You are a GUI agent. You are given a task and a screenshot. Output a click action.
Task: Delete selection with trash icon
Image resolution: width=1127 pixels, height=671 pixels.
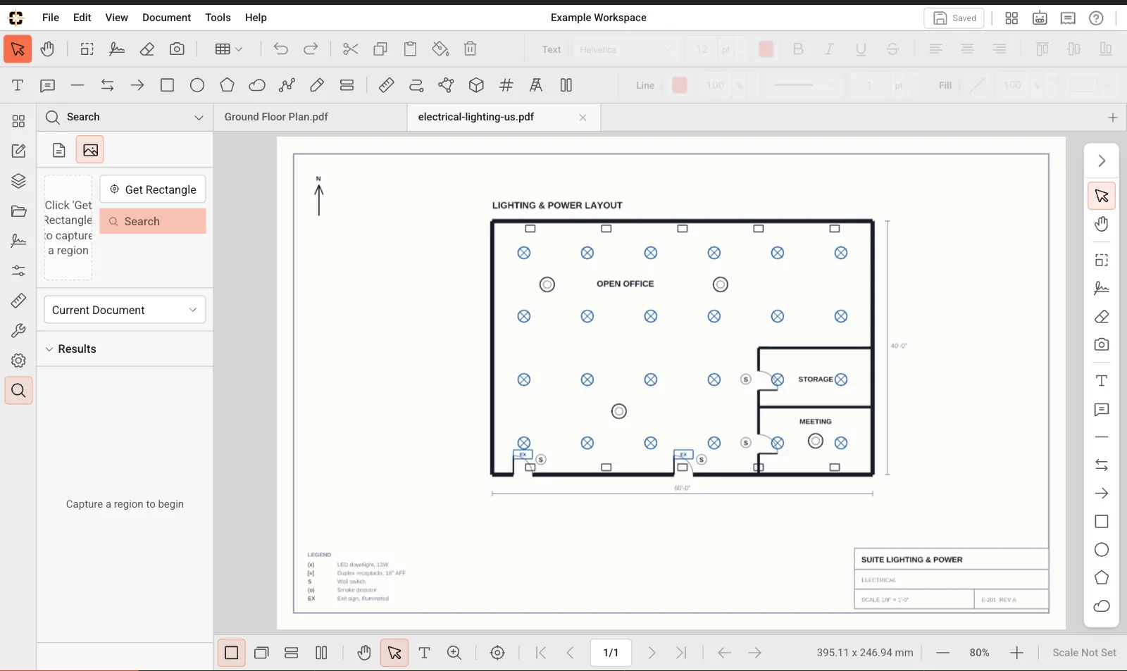pyautogui.click(x=471, y=49)
